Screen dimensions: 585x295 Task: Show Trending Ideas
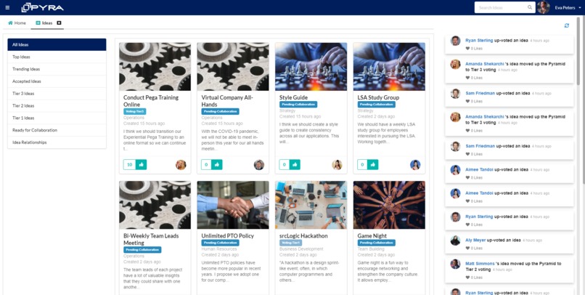57,69
